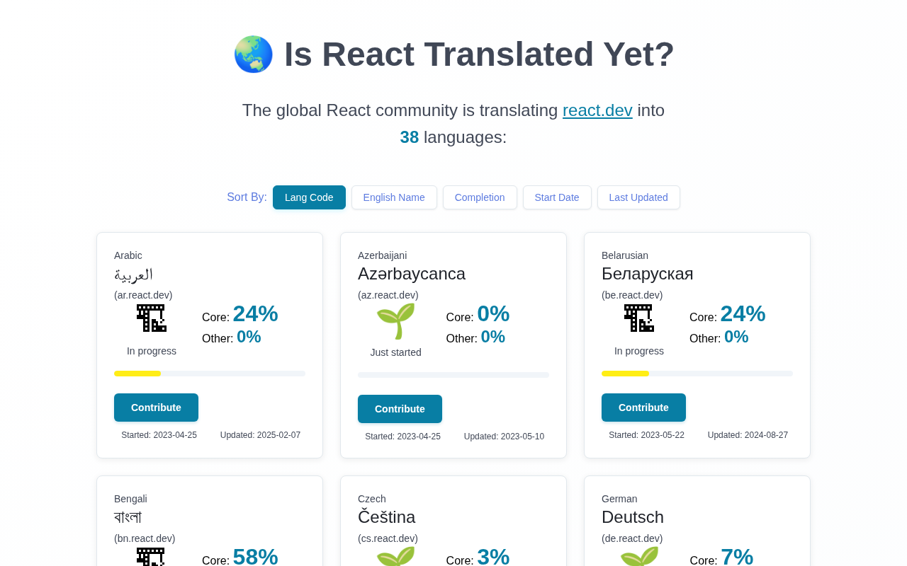
Task: Click the (cs.react.dev) site text
Action: (388, 538)
